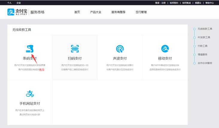Image resolution: width=219 pixels, height=128 pixels.
Task: Click the circle marker beside PC收款工具
Action: pyautogui.click(x=194, y=38)
